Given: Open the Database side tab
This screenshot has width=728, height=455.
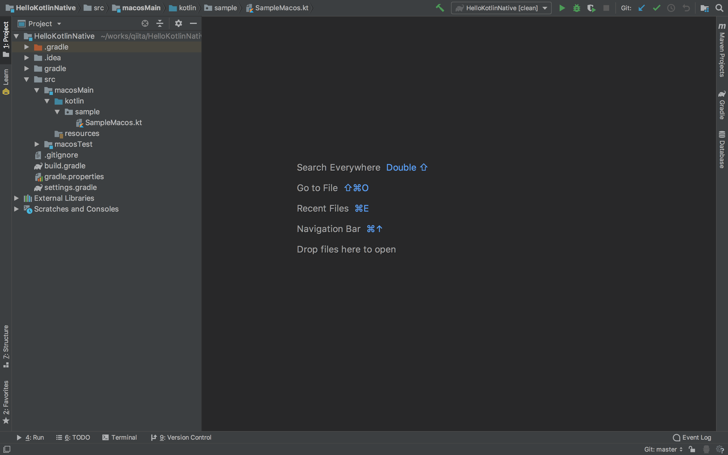Looking at the screenshot, I should point(722,150).
